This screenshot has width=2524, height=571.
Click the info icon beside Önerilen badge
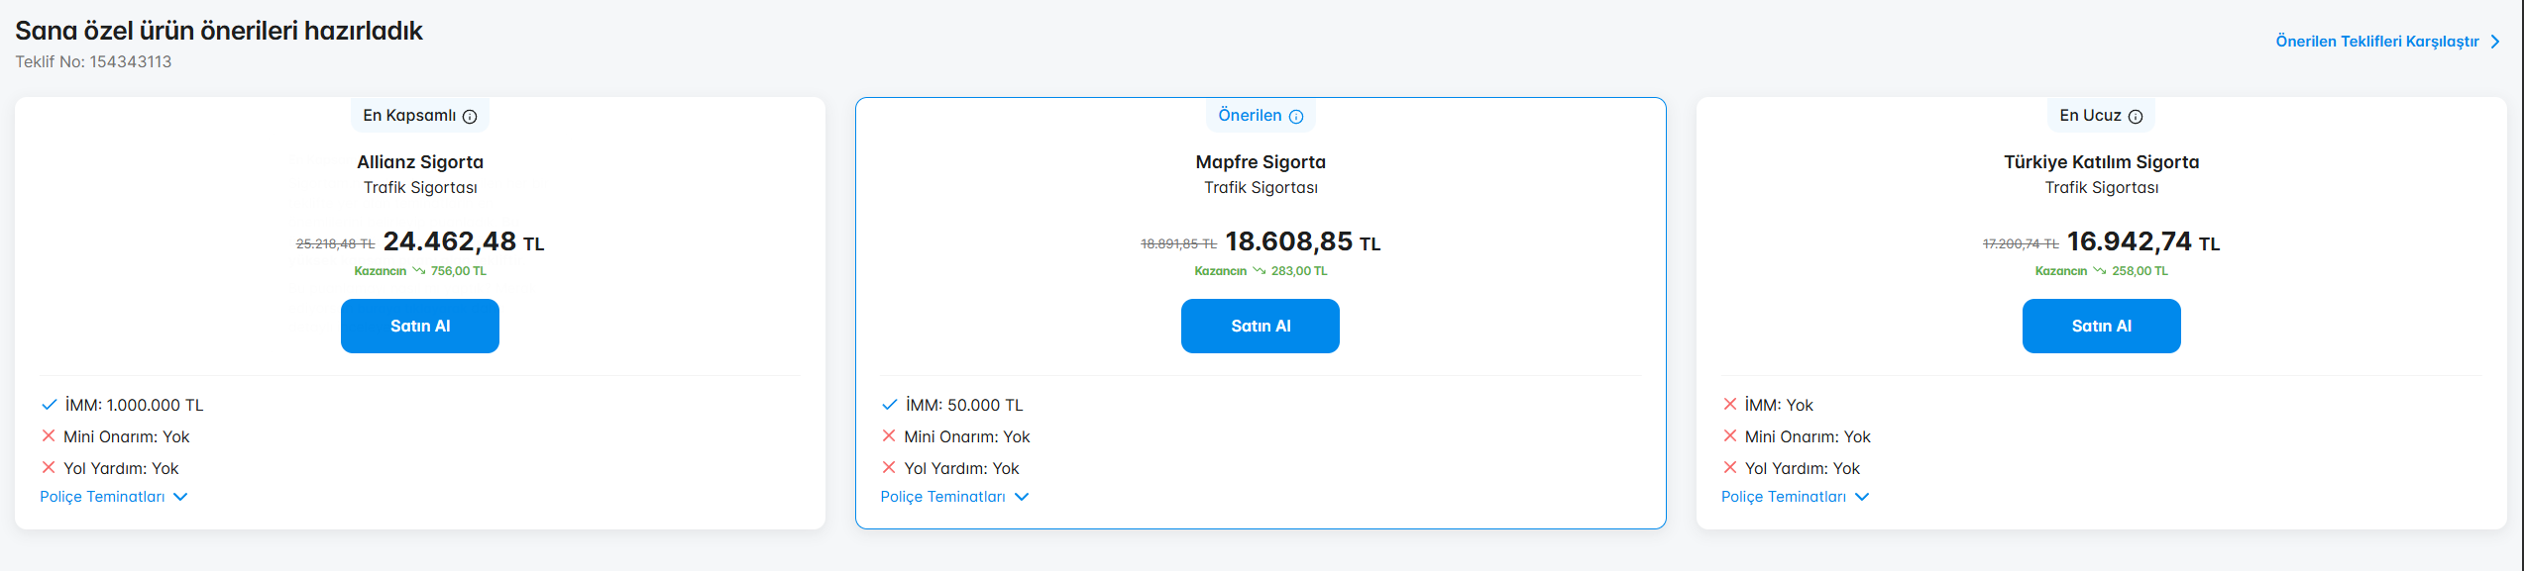1296,117
